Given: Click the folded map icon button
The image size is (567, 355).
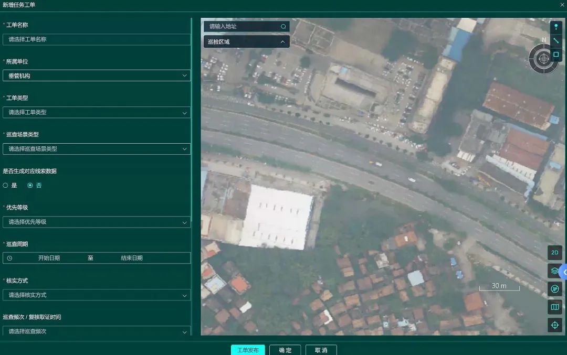Looking at the screenshot, I should point(555,307).
